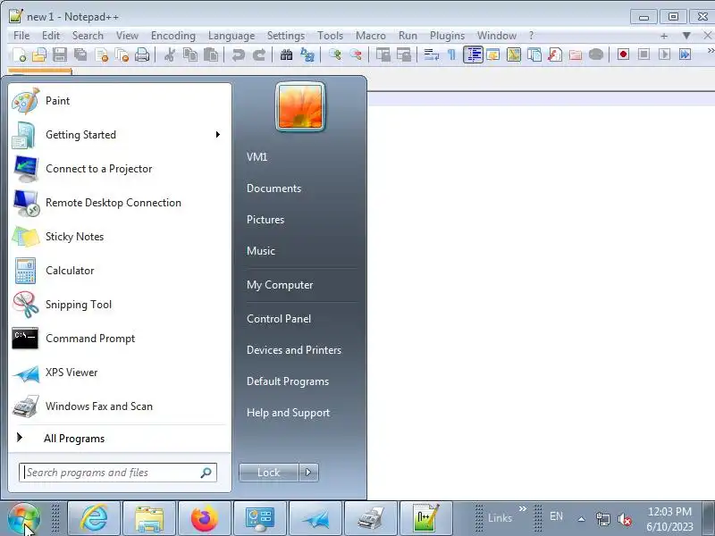
Task: Open Connect to a Projector
Action: tap(120, 169)
